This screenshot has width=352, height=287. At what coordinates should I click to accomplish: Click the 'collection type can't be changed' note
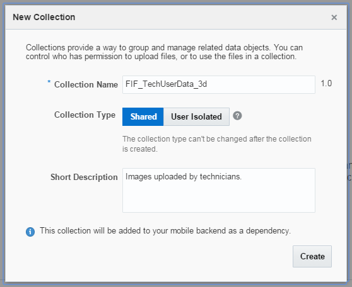click(x=216, y=144)
